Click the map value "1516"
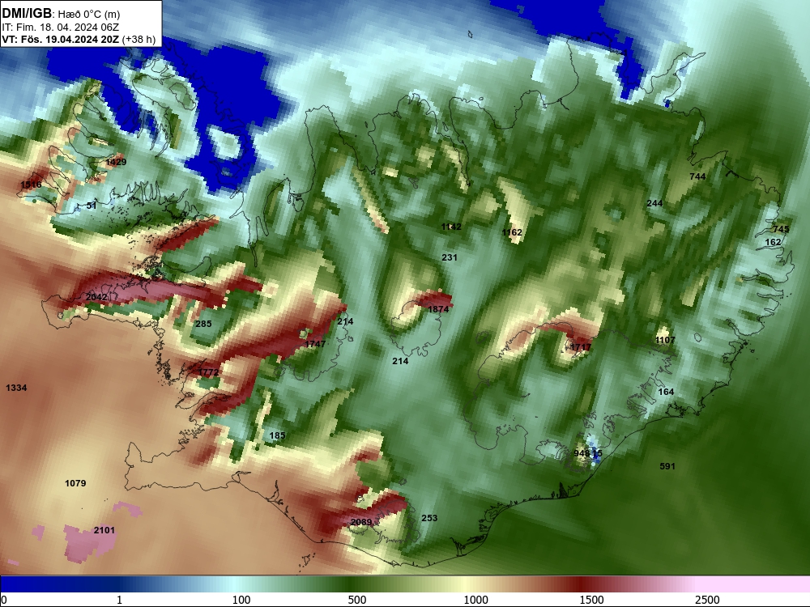The height and width of the screenshot is (607, 810). (x=31, y=185)
